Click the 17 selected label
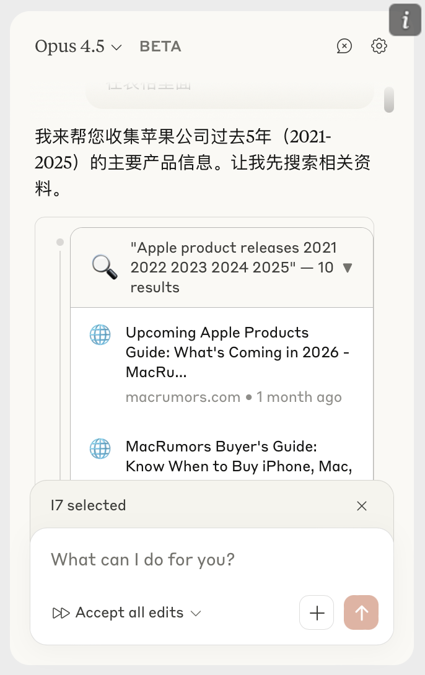Screen dimensions: 425x675 coord(88,505)
